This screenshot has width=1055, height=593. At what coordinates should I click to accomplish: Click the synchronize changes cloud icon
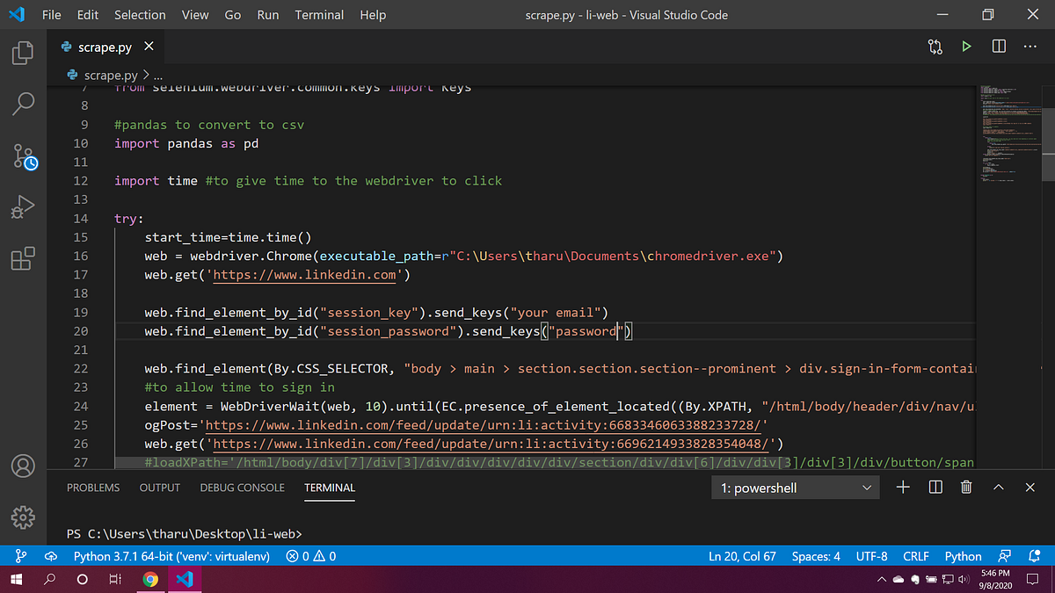click(51, 556)
